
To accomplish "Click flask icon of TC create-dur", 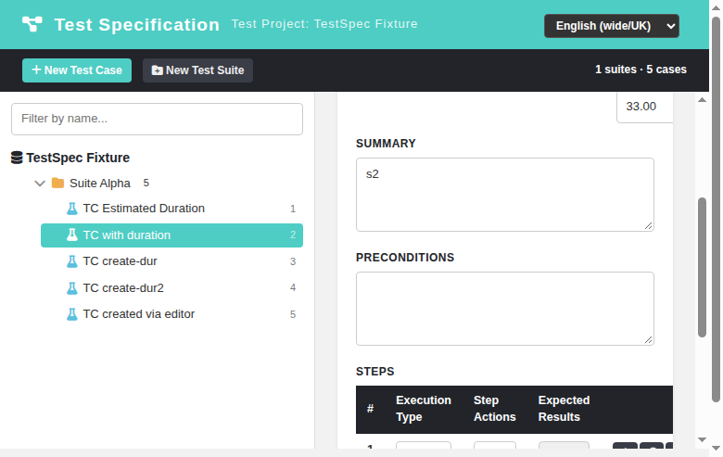I will point(72,261).
